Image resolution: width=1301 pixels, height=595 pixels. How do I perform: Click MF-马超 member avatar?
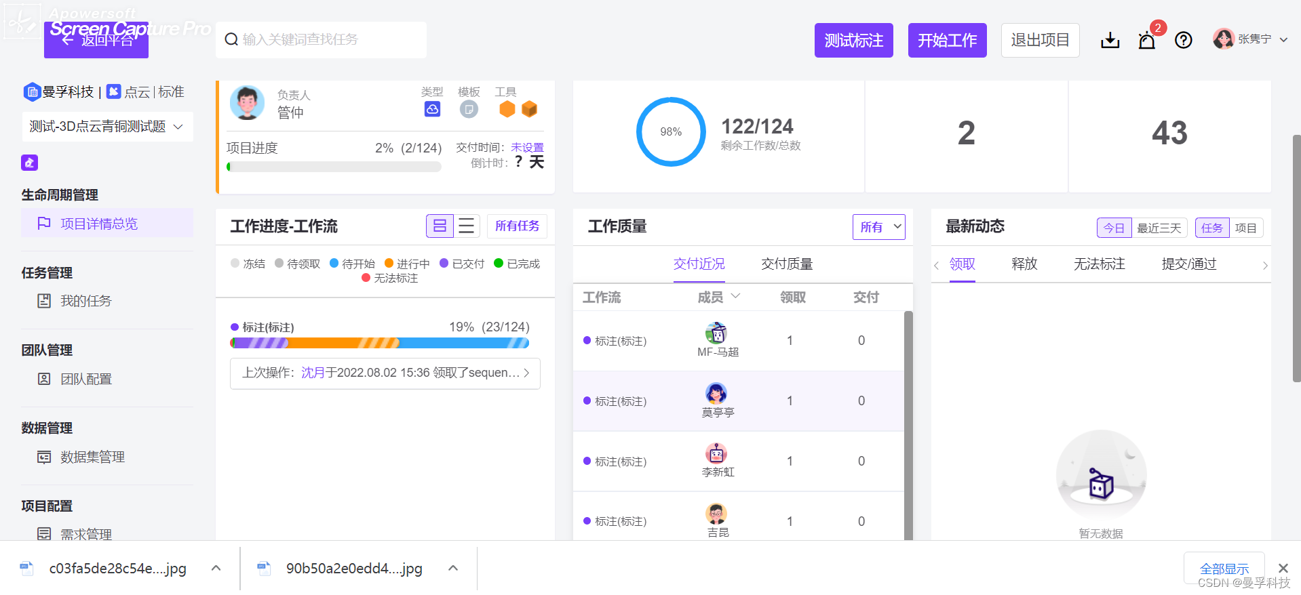[x=716, y=333]
